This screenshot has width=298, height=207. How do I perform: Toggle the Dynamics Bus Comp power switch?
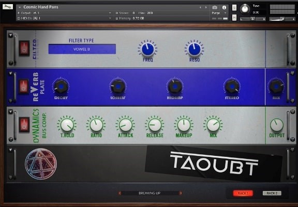click(24, 125)
